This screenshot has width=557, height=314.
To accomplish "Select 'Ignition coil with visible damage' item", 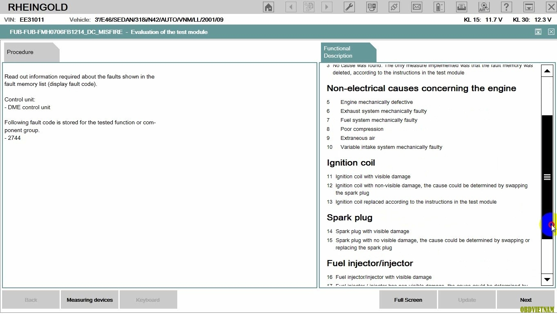I will coord(373,177).
